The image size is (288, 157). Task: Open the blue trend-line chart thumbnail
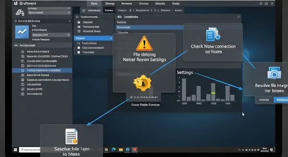(x=22, y=32)
